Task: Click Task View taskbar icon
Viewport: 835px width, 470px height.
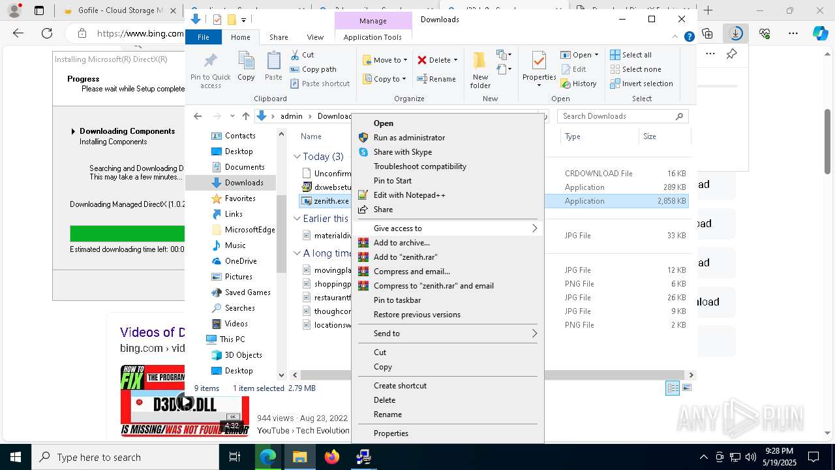Action: point(235,457)
